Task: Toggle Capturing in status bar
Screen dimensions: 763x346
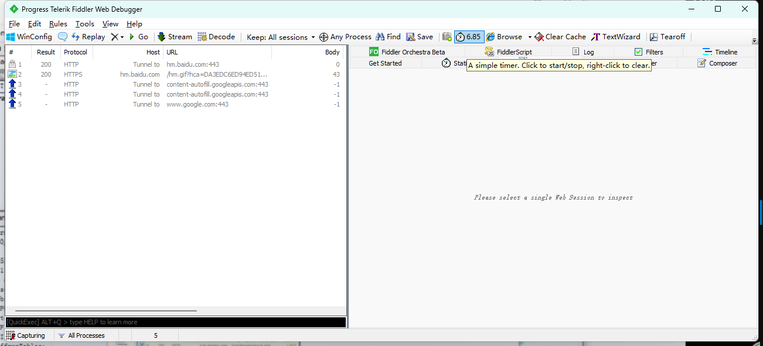Action: [26, 335]
